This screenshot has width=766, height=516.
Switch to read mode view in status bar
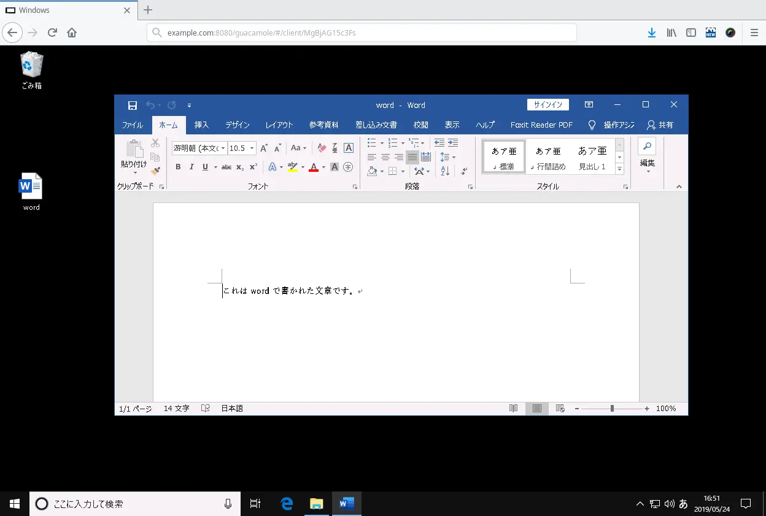(513, 409)
